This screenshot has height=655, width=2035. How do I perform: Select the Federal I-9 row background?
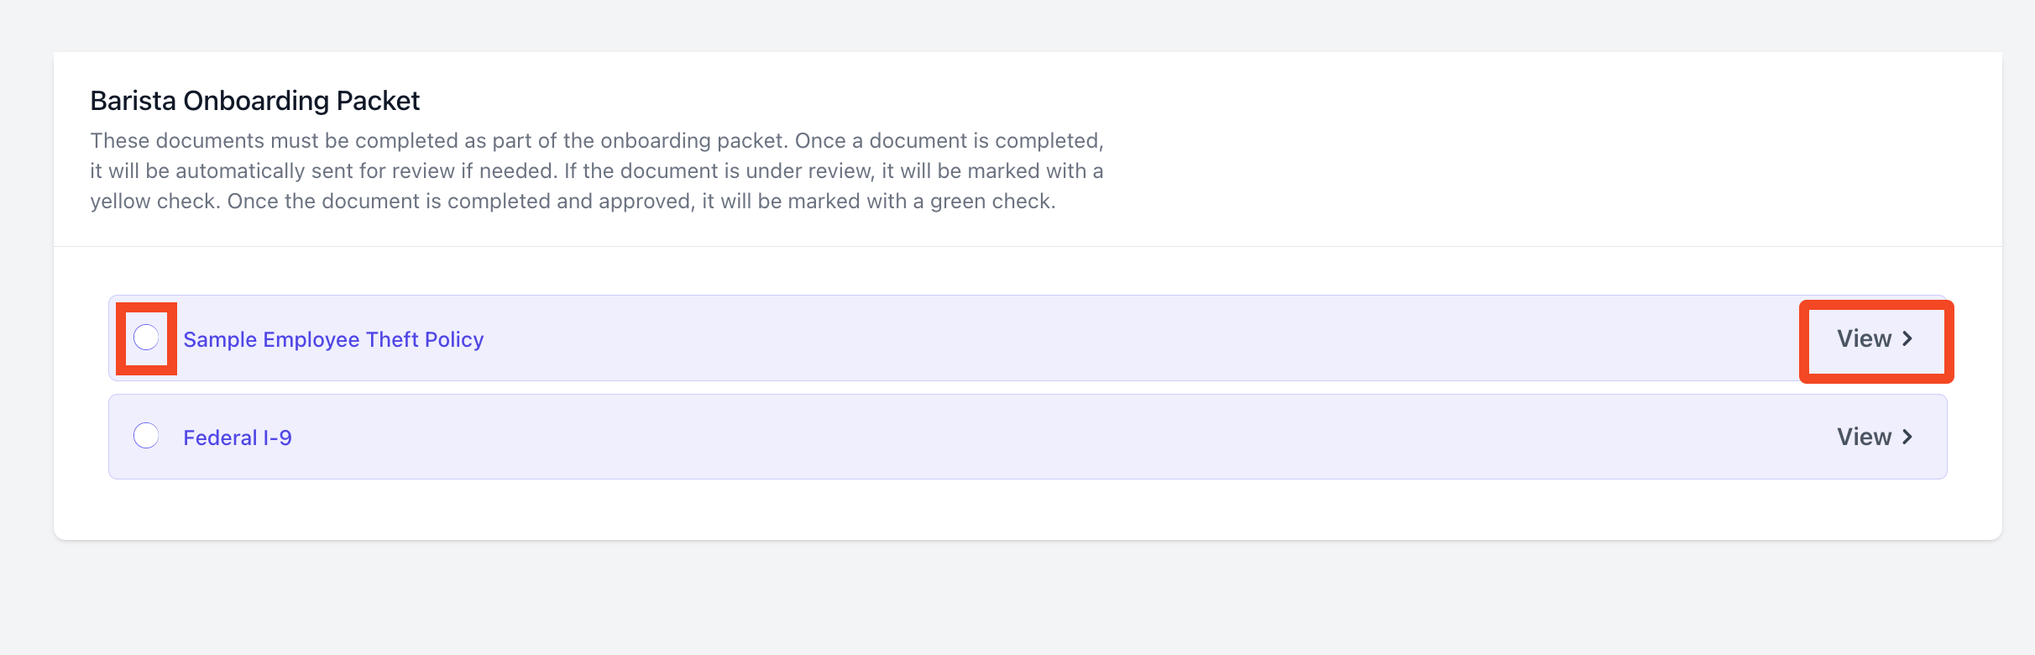1028,437
